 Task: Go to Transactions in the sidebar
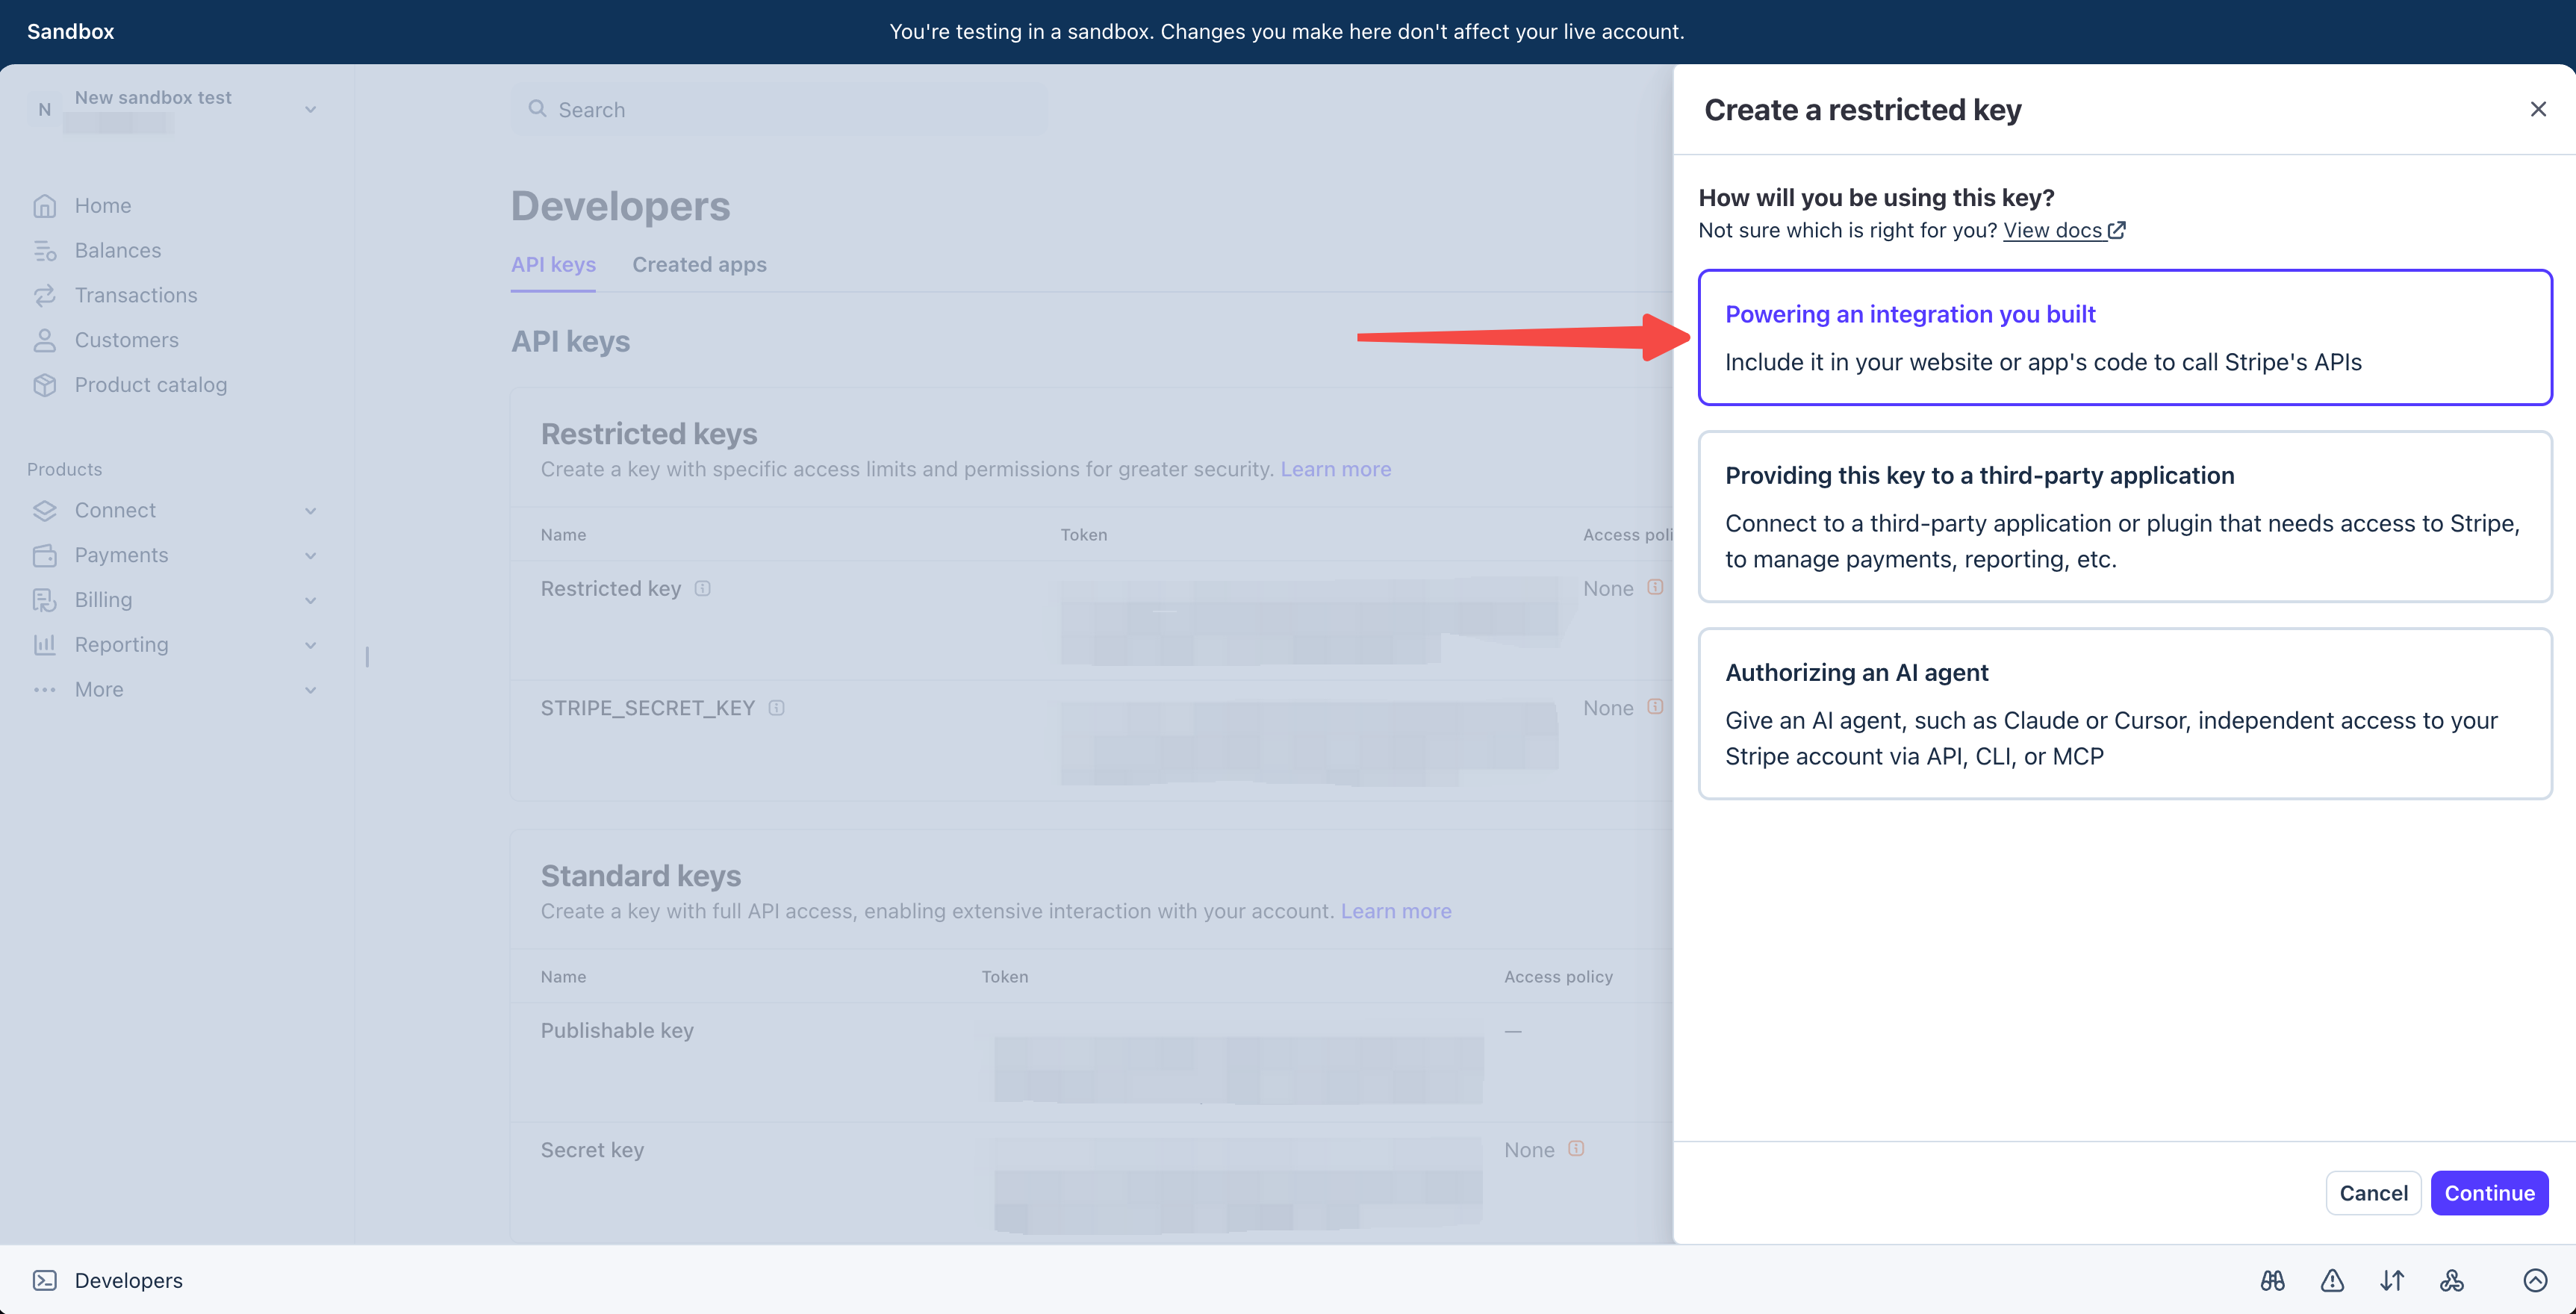[135, 295]
